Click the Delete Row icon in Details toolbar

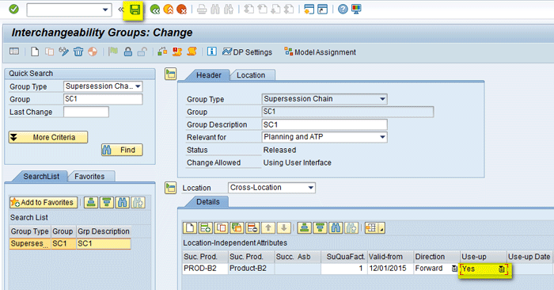coord(252,228)
